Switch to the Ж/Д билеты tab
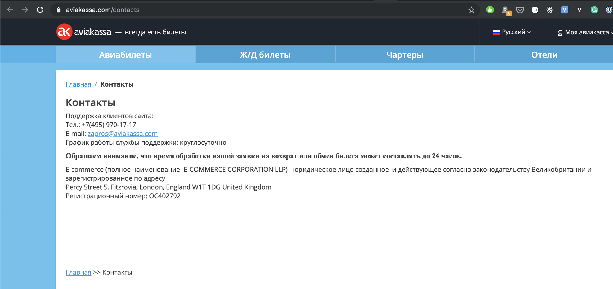The height and width of the screenshot is (289, 613). point(265,55)
